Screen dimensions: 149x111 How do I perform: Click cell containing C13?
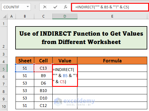pos(43,68)
